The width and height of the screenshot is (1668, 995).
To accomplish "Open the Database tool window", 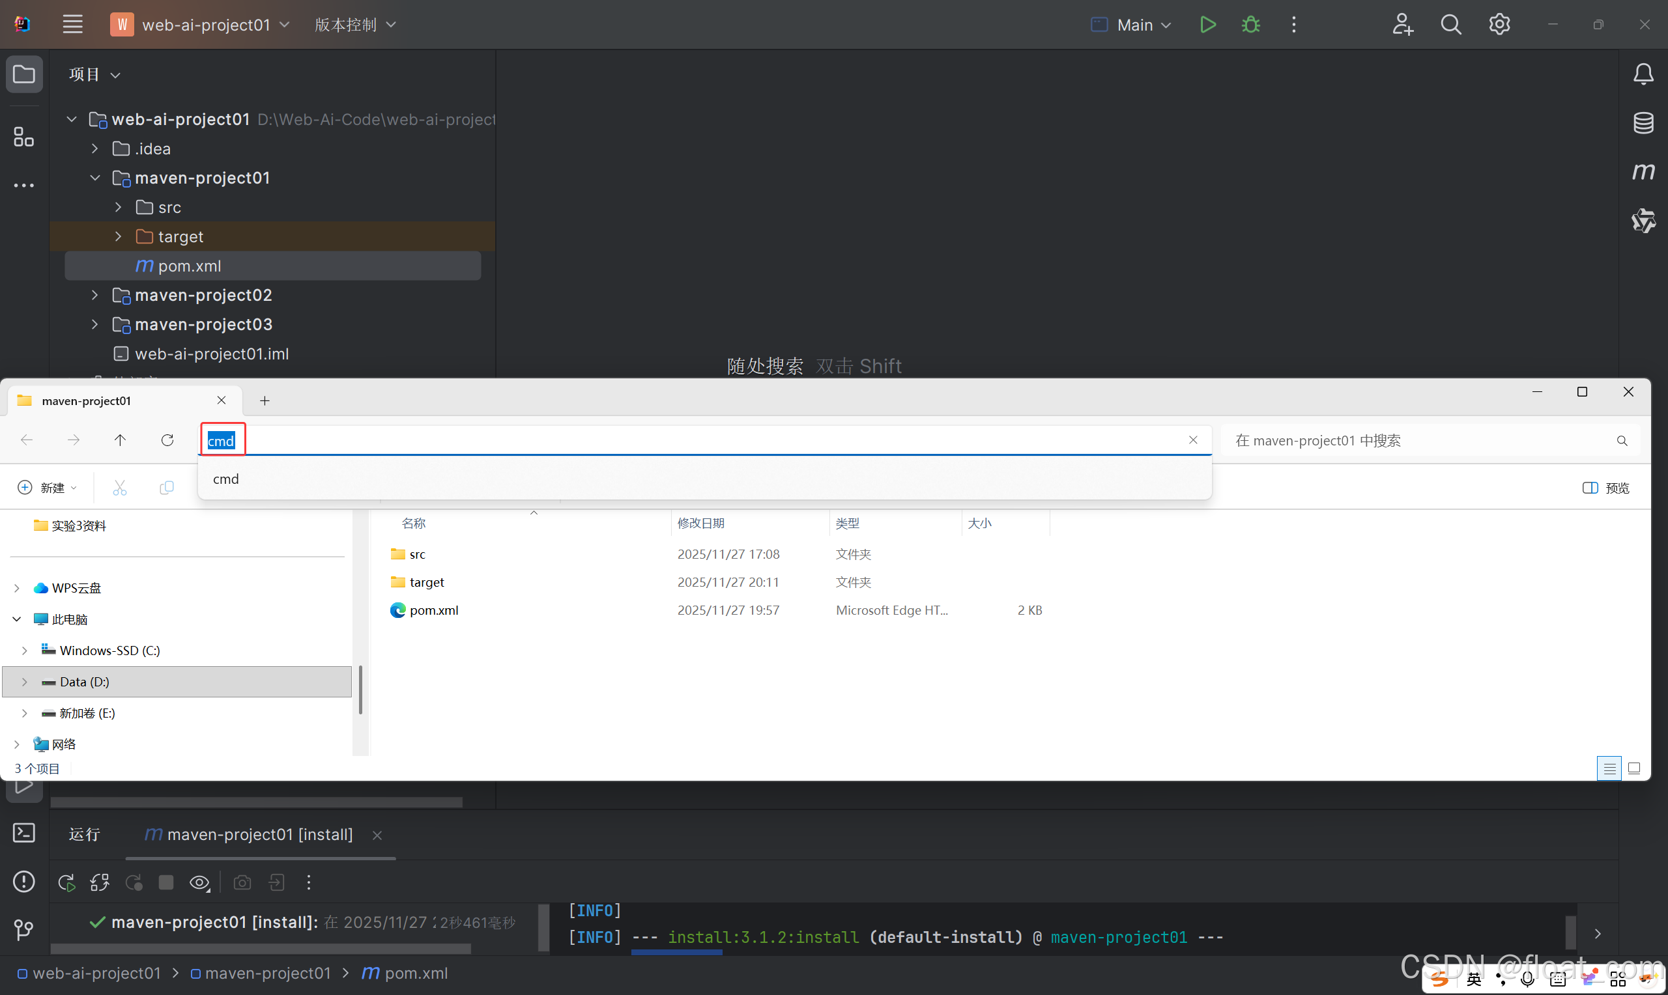I will click(1643, 122).
